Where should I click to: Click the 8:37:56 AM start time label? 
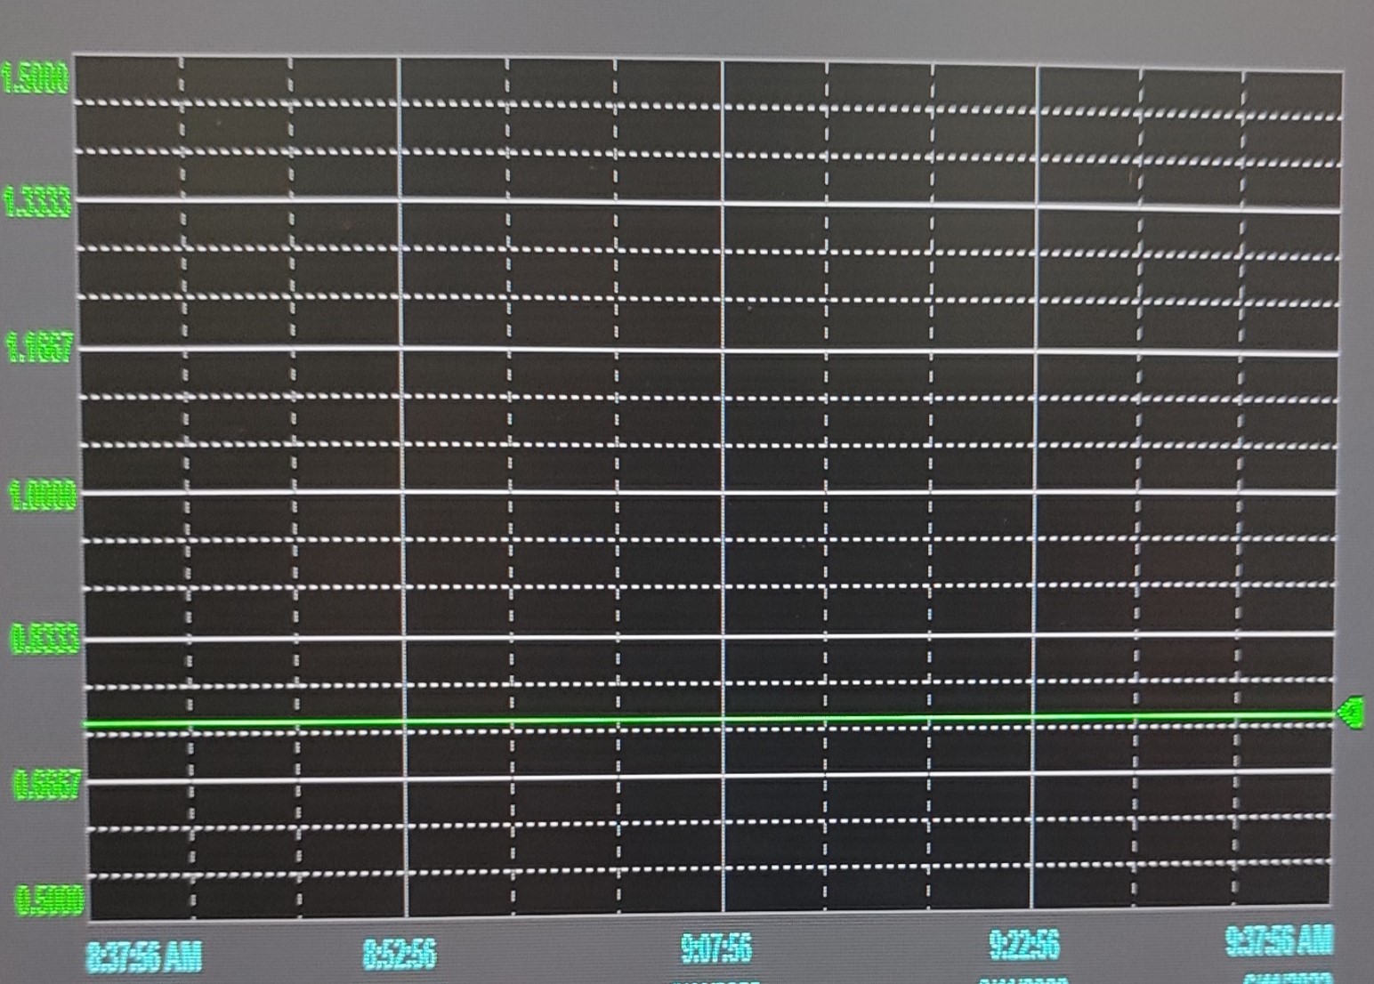(x=144, y=957)
